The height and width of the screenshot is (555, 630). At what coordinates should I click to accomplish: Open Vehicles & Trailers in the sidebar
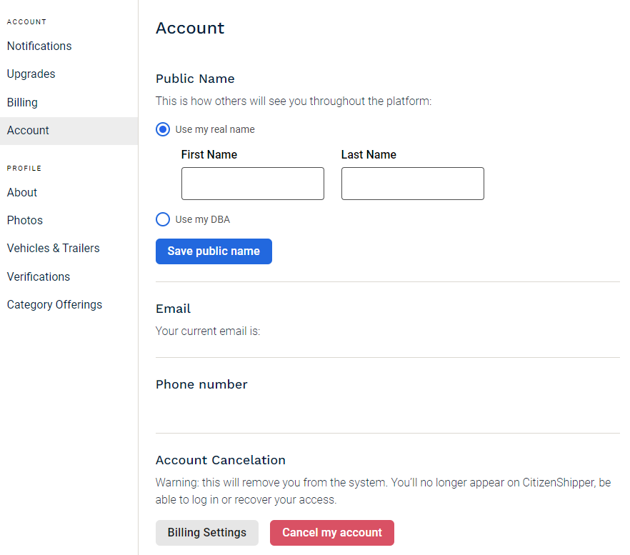(x=54, y=249)
